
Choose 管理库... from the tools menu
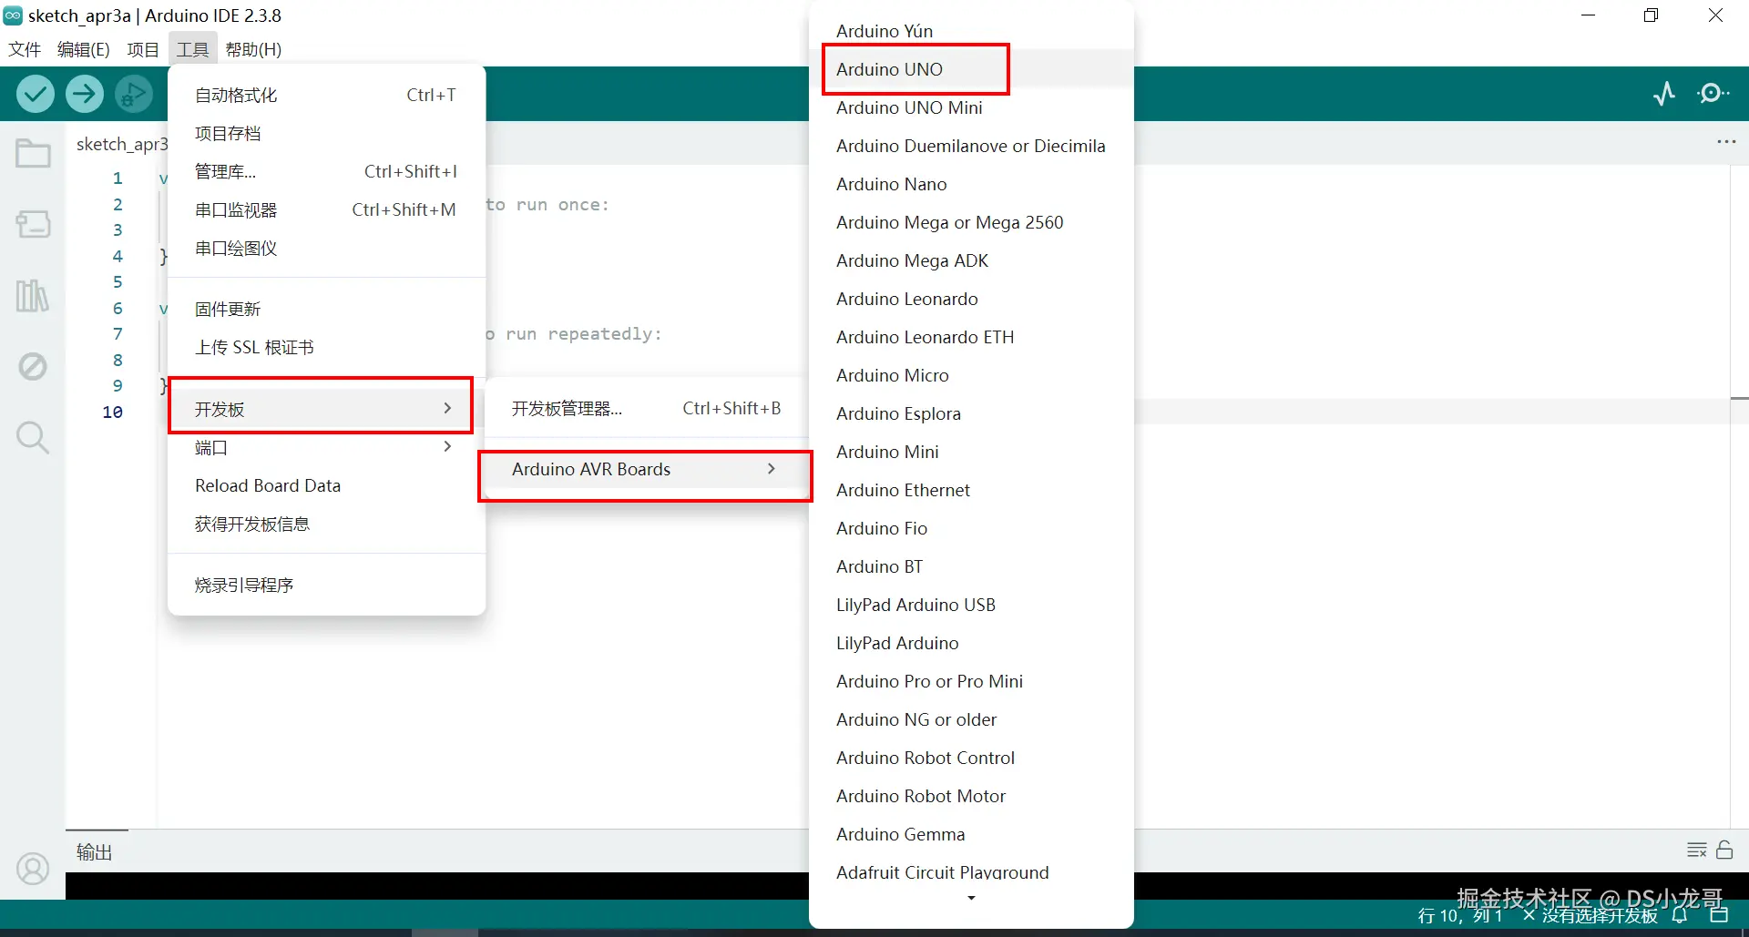(x=326, y=171)
